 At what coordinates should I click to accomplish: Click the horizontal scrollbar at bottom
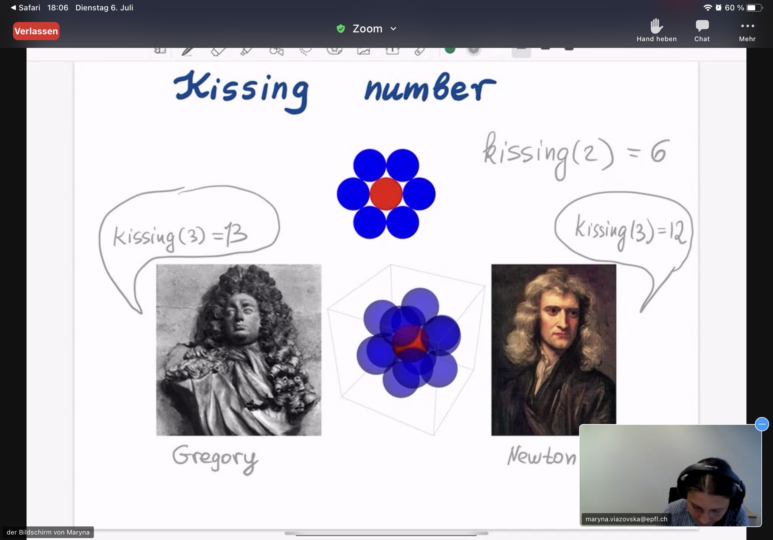pos(386,533)
